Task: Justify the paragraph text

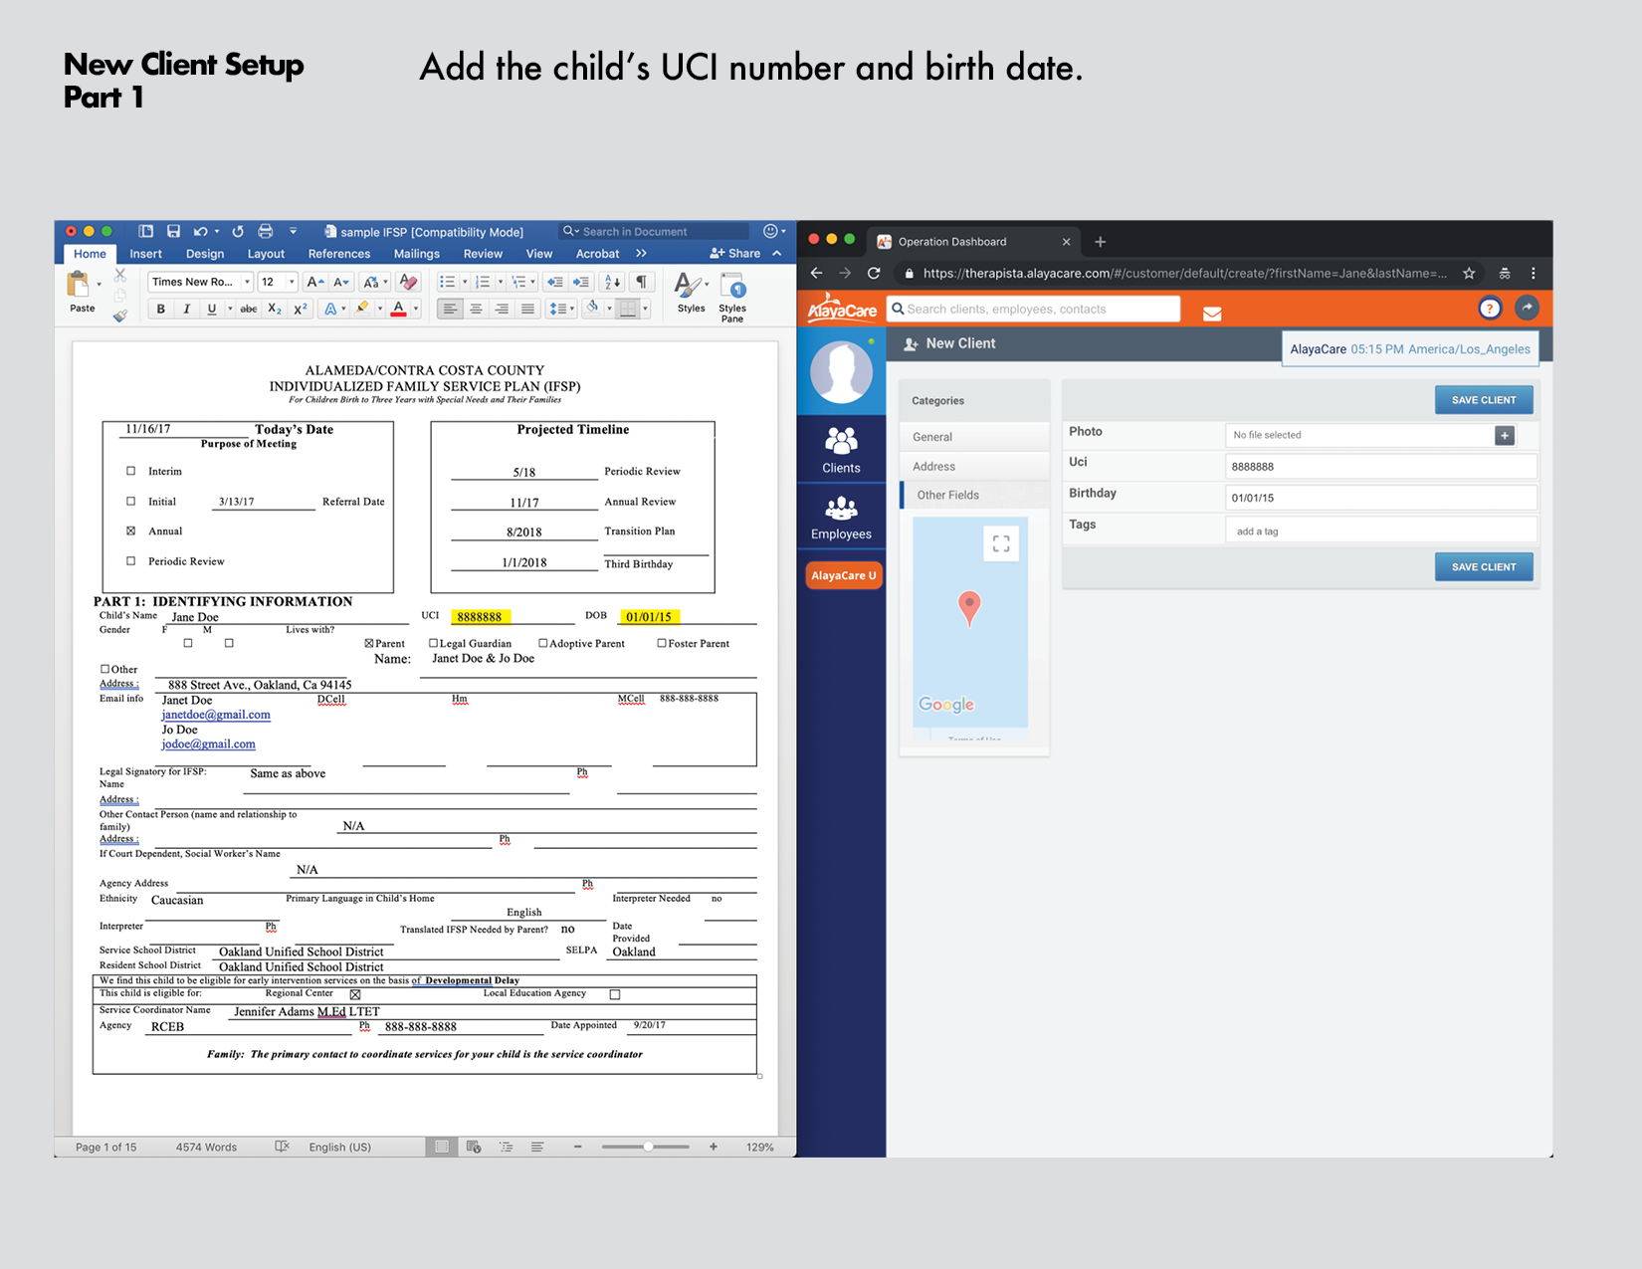Action: (527, 309)
